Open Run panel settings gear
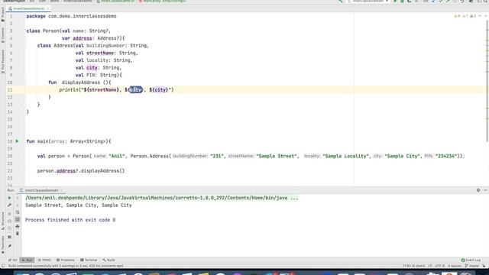 (478, 190)
